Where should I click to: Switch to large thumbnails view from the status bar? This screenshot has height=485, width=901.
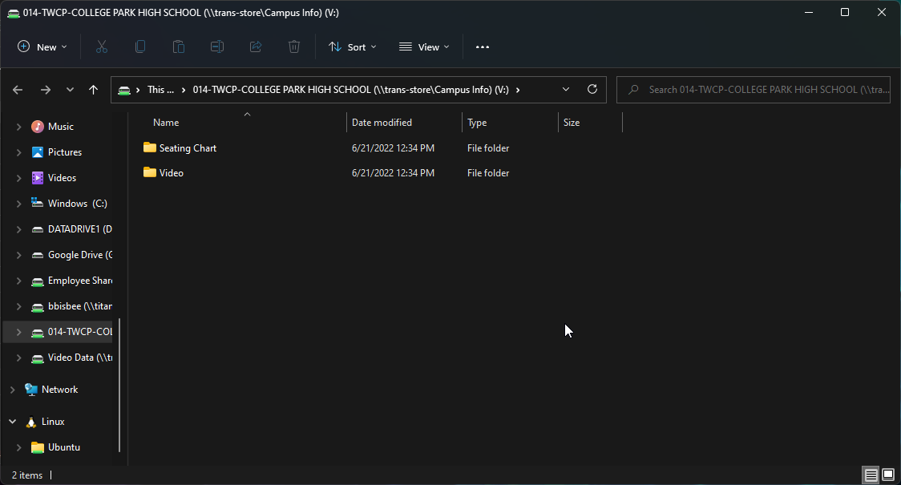pos(887,475)
